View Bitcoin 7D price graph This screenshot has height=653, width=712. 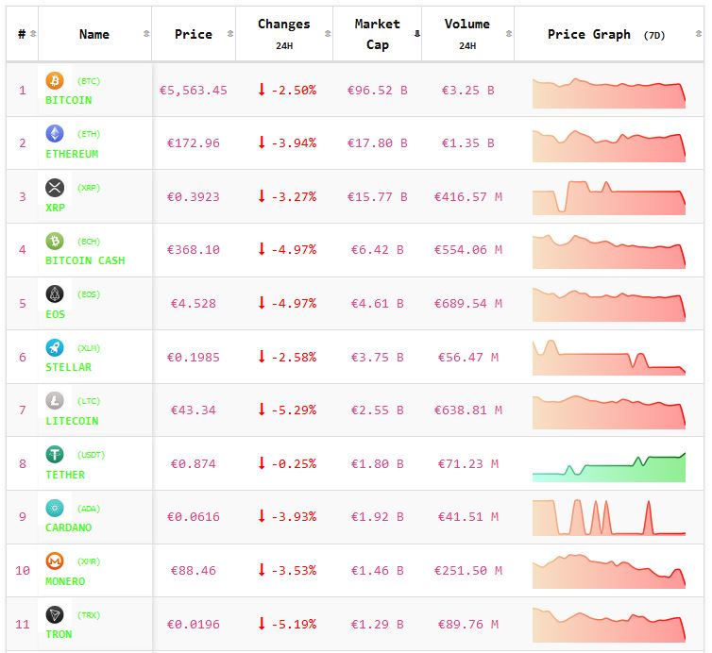609,92
